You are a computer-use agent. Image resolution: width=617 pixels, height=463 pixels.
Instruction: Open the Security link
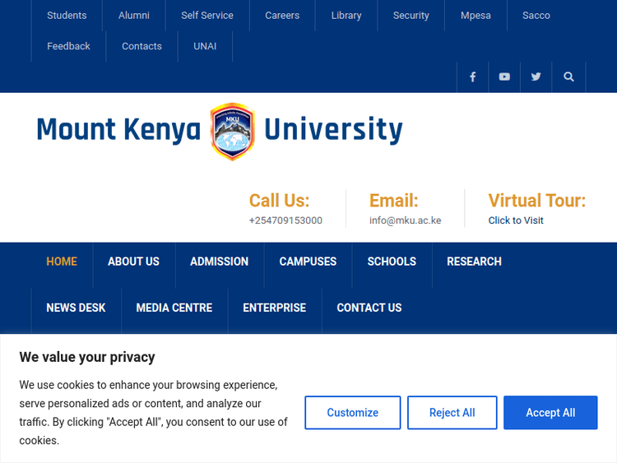point(411,16)
